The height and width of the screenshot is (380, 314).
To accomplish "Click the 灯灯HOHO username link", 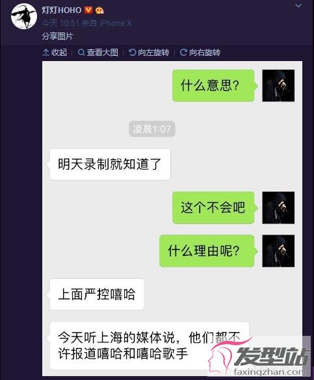I will (x=62, y=10).
